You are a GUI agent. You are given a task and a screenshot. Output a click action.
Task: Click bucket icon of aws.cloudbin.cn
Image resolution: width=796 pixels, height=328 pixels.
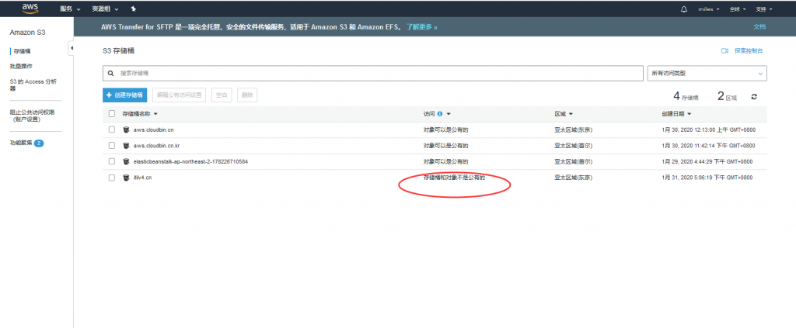click(x=127, y=129)
